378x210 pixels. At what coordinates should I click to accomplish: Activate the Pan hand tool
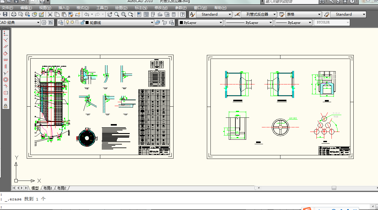coord(110,14)
